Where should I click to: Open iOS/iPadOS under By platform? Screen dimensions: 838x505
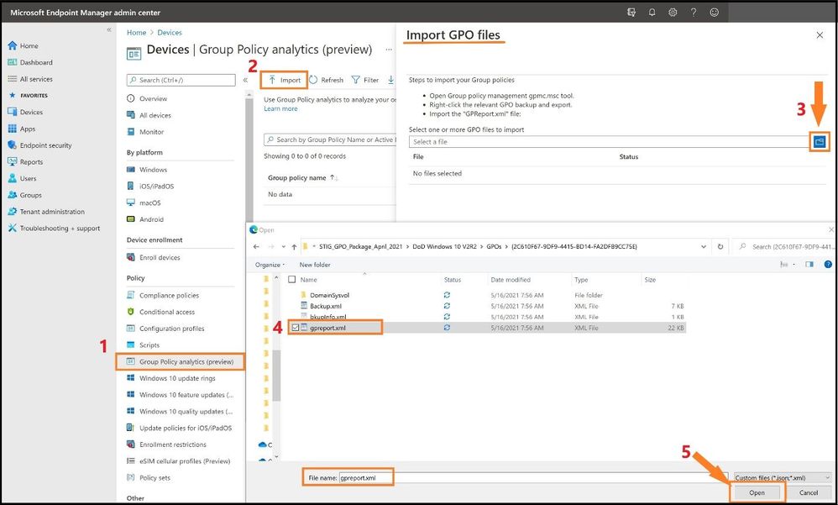coord(150,187)
